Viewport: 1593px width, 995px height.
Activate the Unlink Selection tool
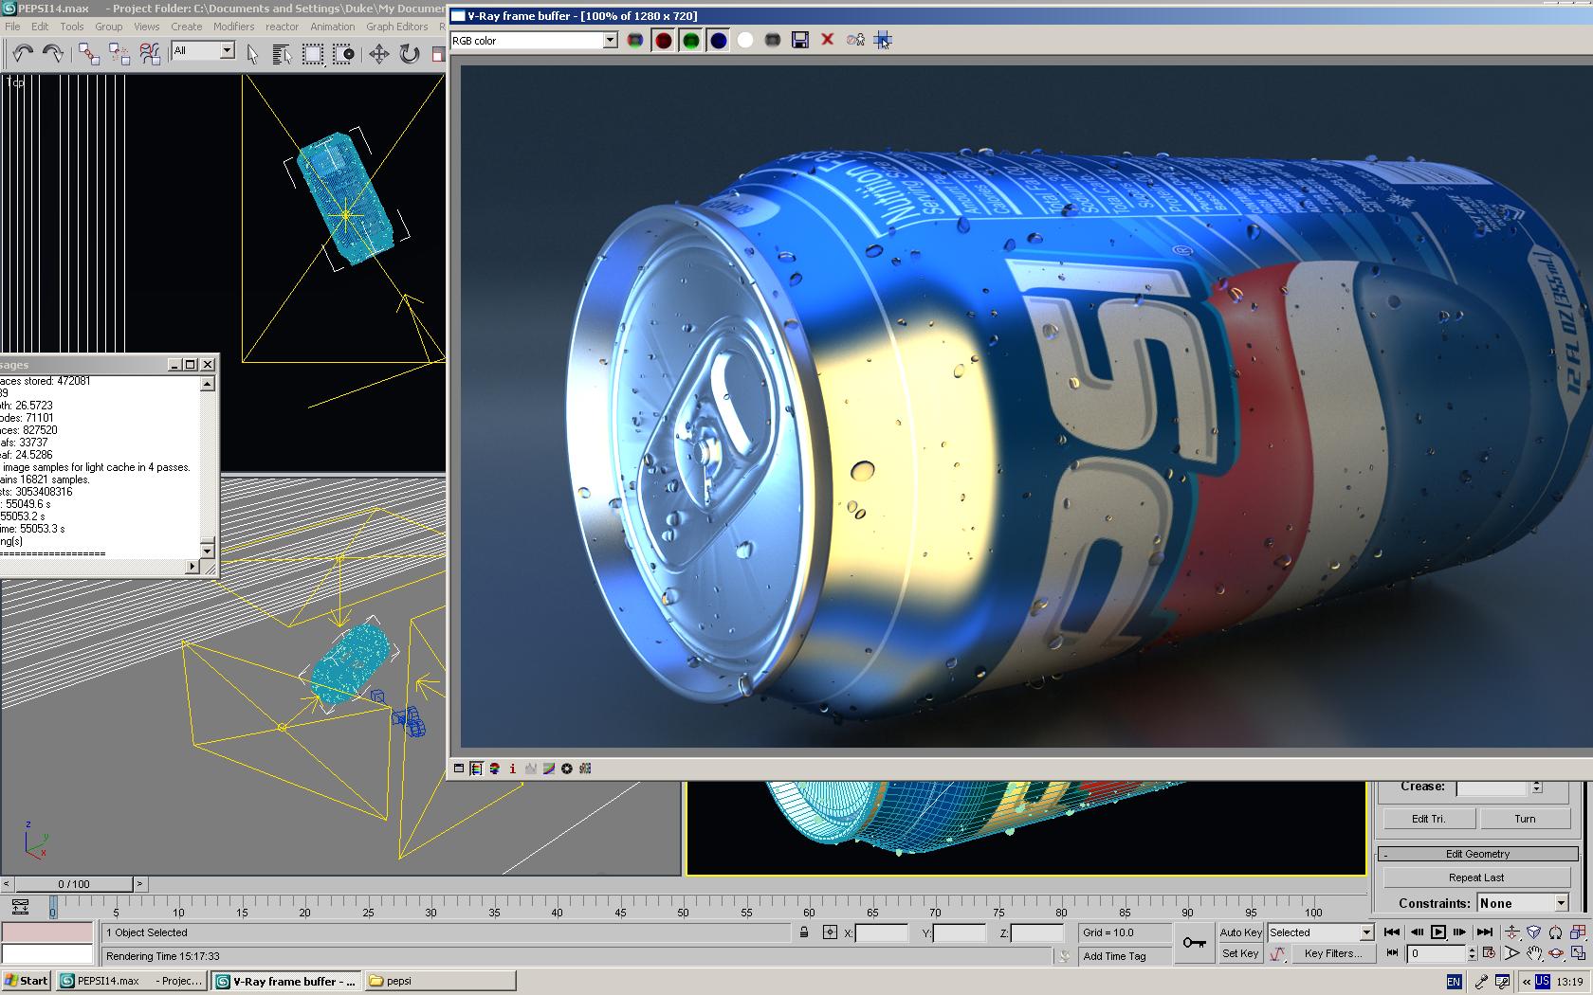point(119,53)
